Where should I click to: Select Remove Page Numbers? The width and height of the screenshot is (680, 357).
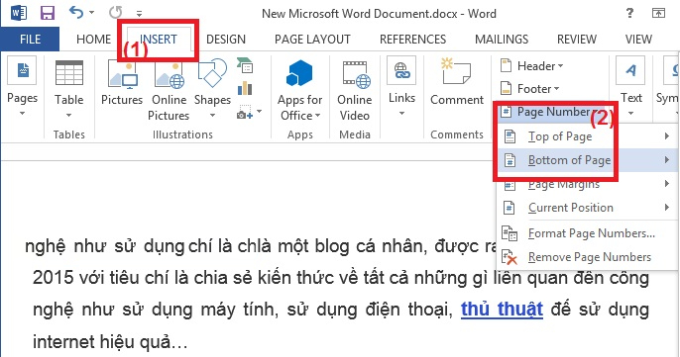click(588, 257)
